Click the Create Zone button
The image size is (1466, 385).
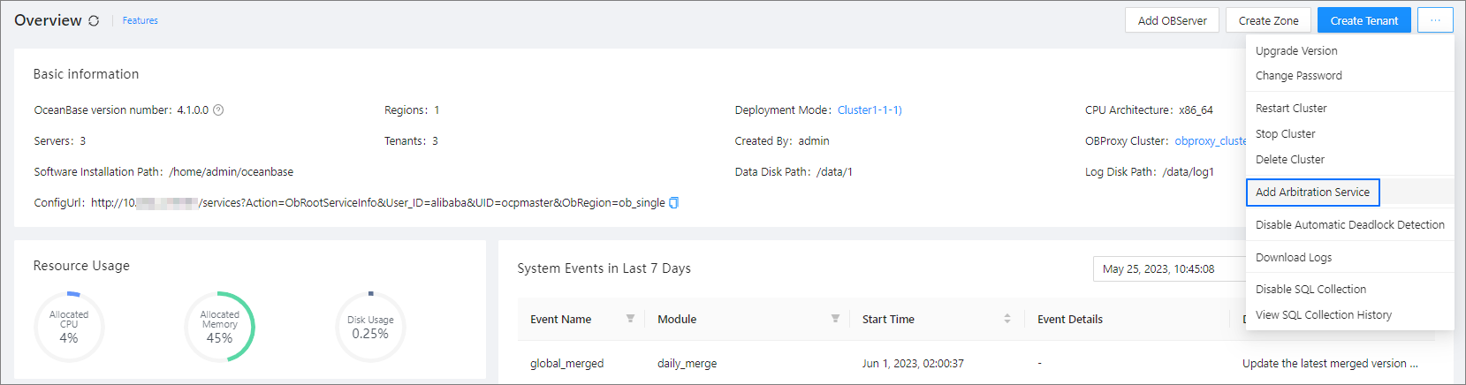[x=1268, y=20]
